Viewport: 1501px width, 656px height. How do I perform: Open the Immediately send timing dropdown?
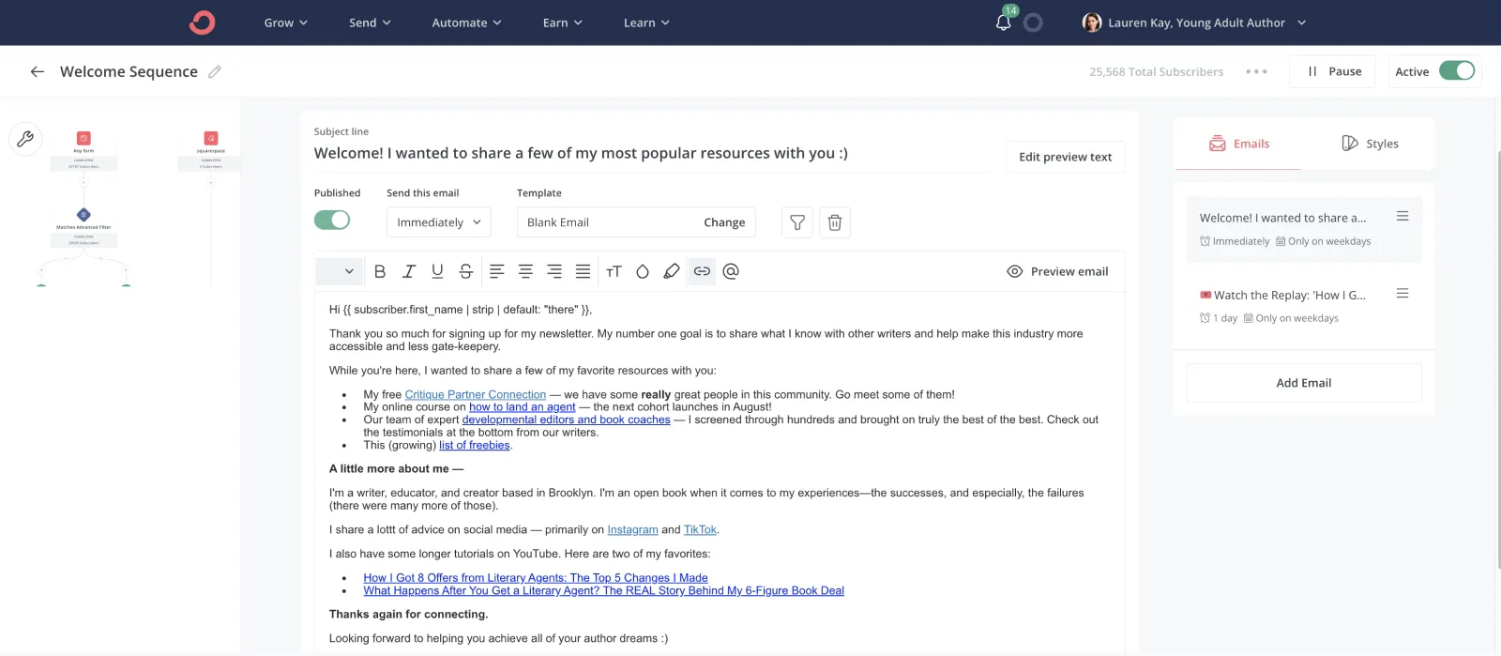438,222
